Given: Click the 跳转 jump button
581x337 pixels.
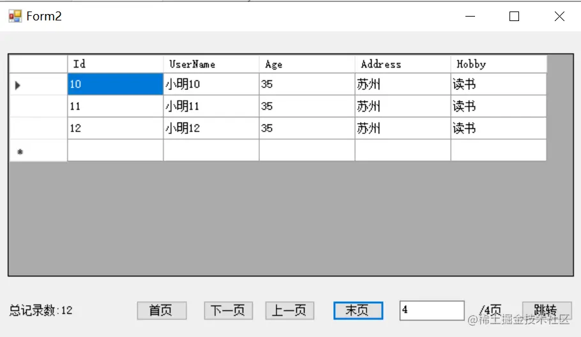Looking at the screenshot, I should 547,310.
